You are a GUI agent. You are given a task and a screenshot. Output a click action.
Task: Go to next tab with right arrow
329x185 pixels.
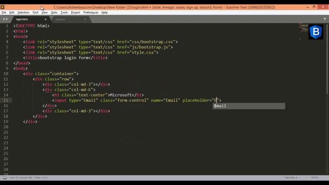(7, 19)
